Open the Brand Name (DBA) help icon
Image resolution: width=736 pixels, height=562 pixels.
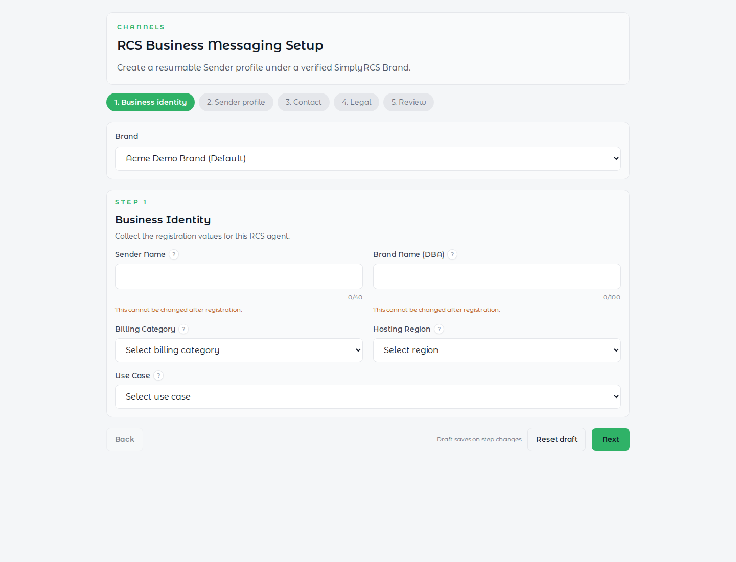(452, 254)
